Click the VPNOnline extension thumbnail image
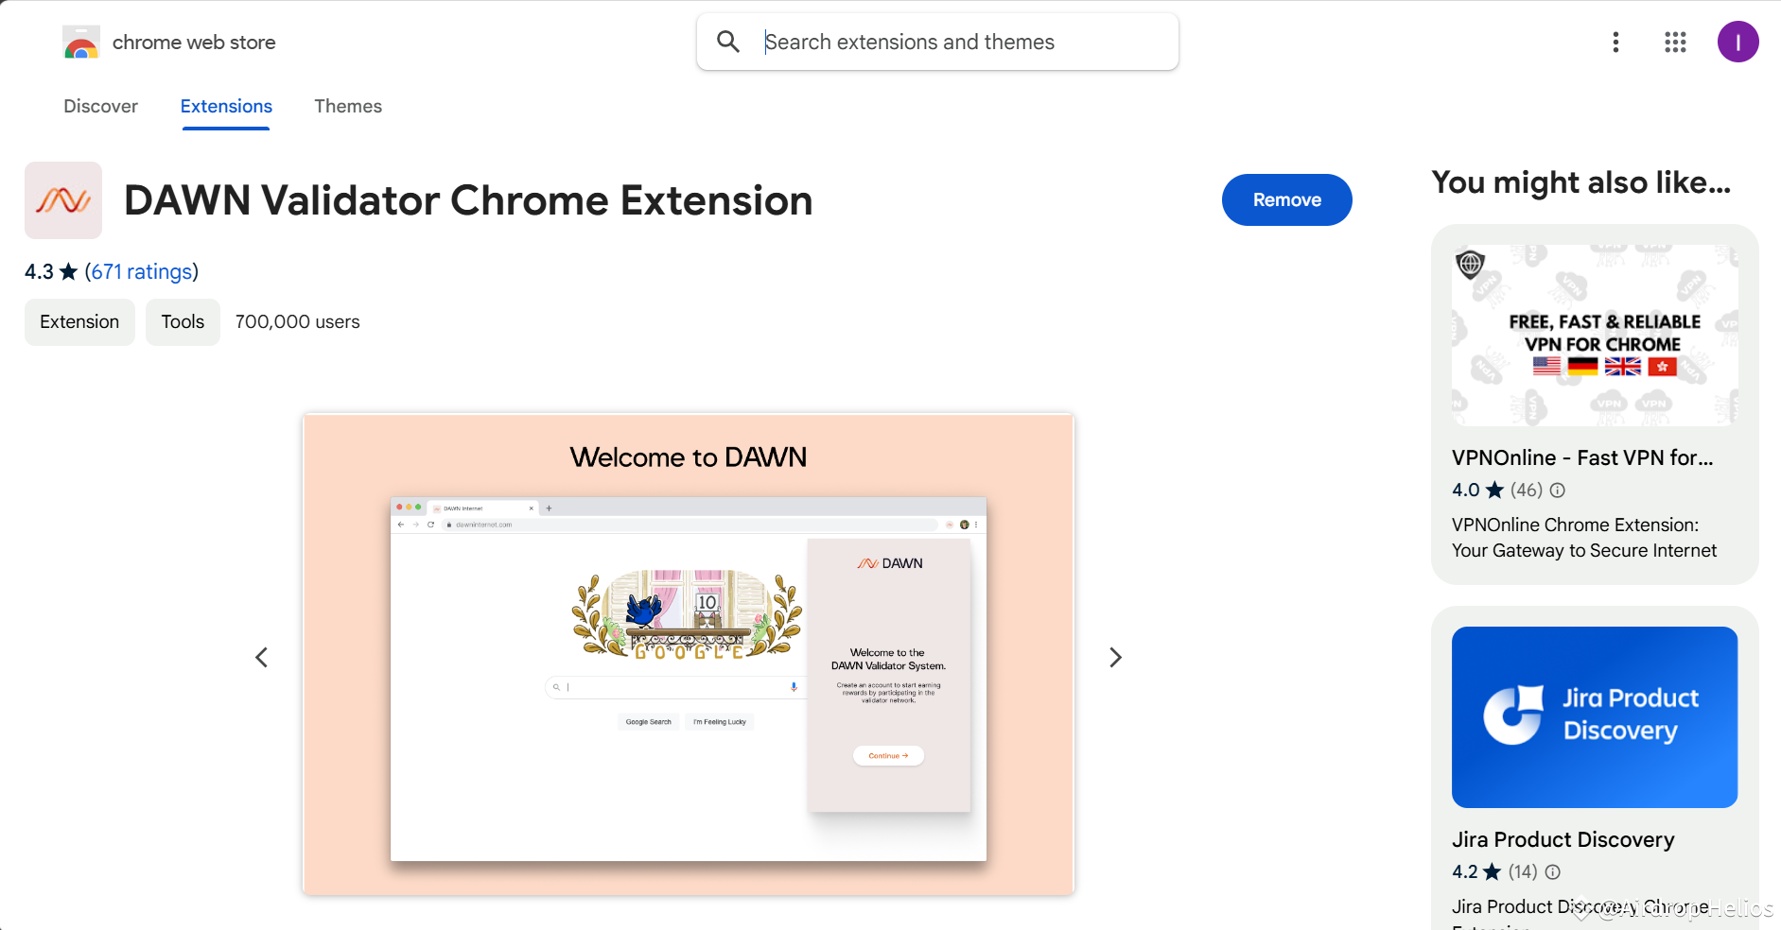This screenshot has width=1781, height=930. click(x=1594, y=336)
